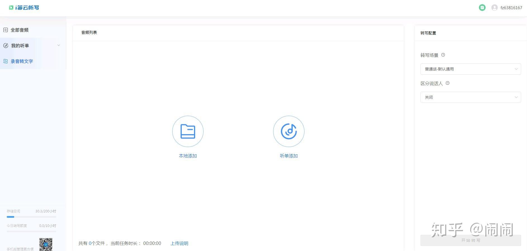Image resolution: width=527 pixels, height=251 pixels.
Task: Open the 普通话-默认通用 scene dropdown
Action: point(471,69)
